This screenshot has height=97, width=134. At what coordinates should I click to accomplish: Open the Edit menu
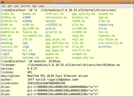click(x=10, y=6)
